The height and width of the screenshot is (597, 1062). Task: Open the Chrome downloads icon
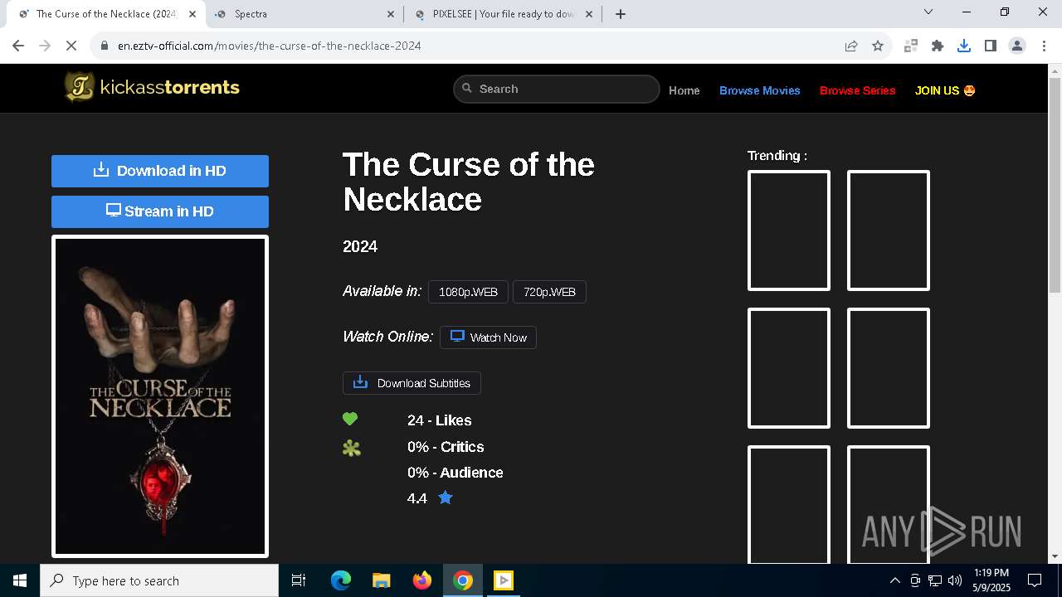coord(964,46)
